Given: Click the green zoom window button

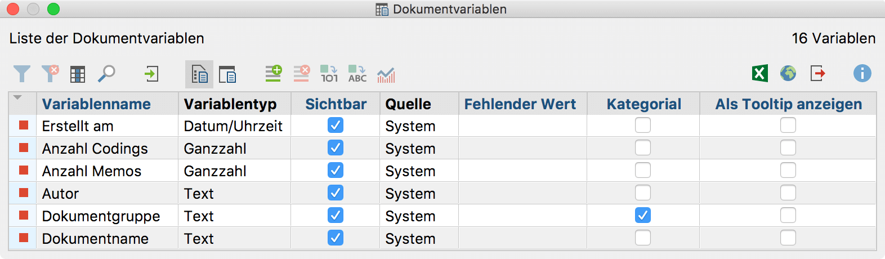Looking at the screenshot, I should click(x=53, y=9).
